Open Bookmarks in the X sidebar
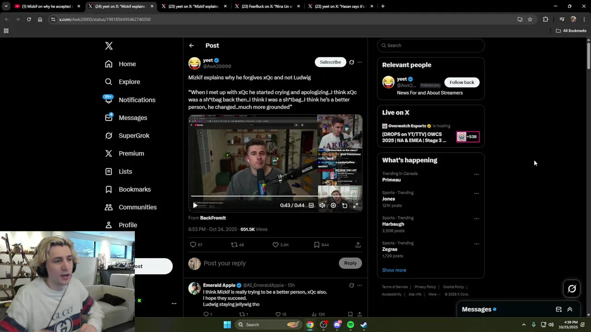The width and height of the screenshot is (591, 332). click(x=128, y=190)
